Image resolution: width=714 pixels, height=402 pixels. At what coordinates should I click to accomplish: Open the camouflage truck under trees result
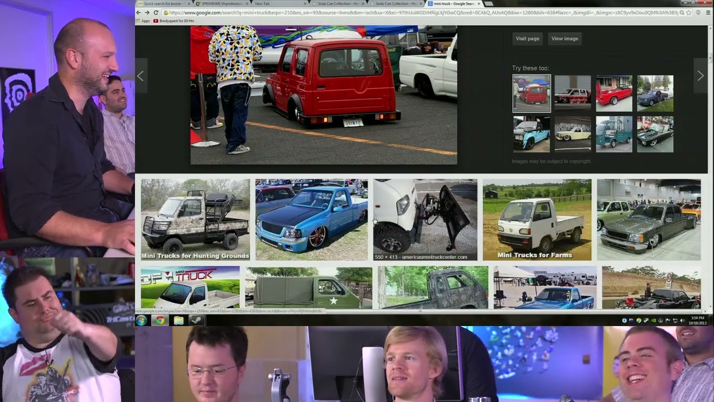pos(433,288)
